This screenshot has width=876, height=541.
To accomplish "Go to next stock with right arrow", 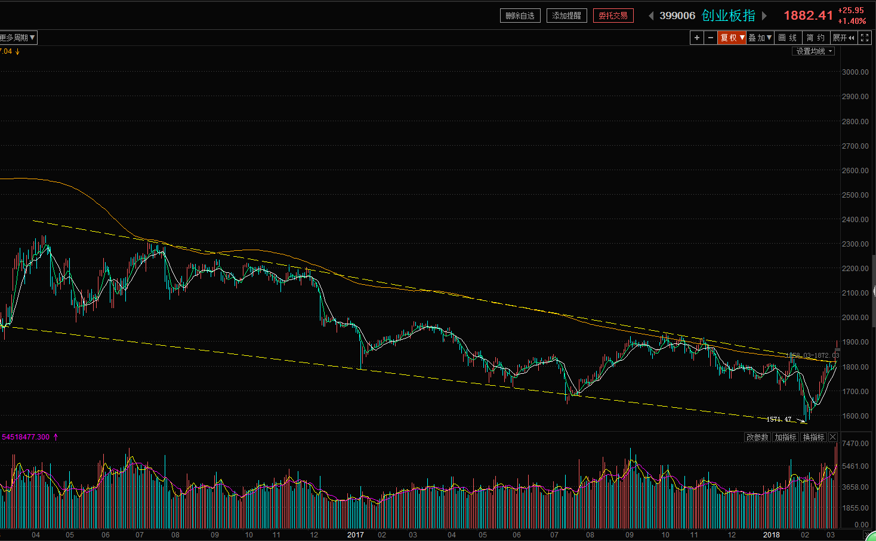I will pyautogui.click(x=764, y=16).
